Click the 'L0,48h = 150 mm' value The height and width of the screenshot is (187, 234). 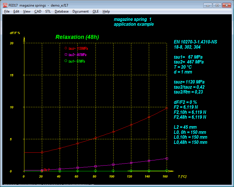[191, 142]
